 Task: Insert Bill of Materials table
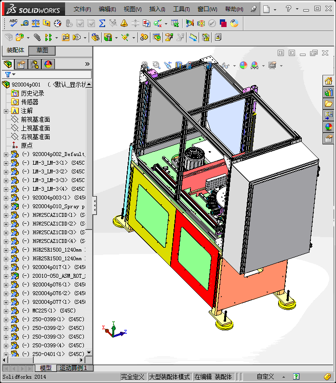pyautogui.click(x=157, y=37)
